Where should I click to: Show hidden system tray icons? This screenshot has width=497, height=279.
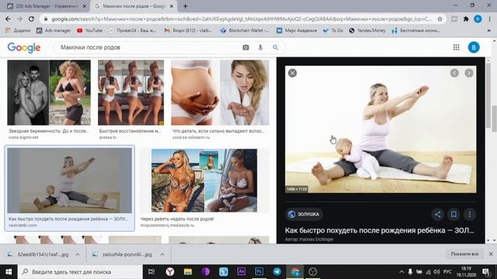point(401,272)
